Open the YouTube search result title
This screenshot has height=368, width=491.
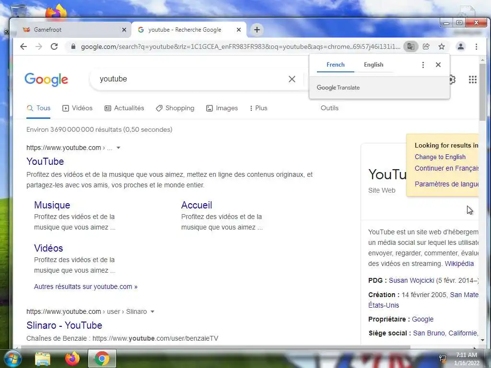(x=45, y=161)
